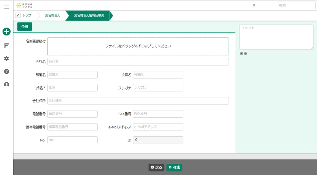
Task: Click the ID field showing 0
Action: (x=158, y=140)
